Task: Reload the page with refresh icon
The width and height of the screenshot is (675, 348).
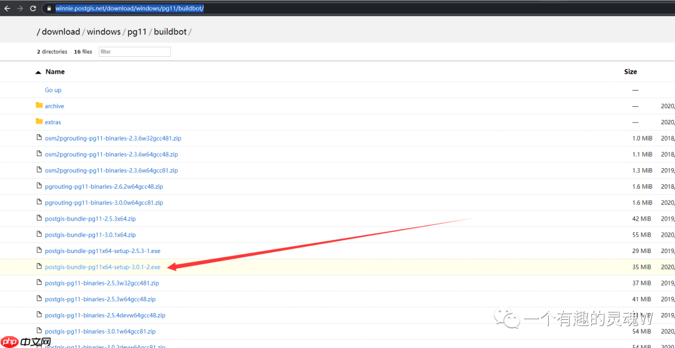Action: 33,8
